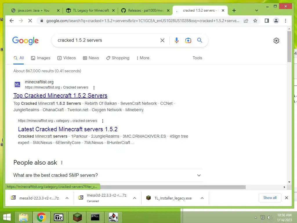Click Show all downloads button
Screen dimensions: 297x223
[x=270, y=198]
